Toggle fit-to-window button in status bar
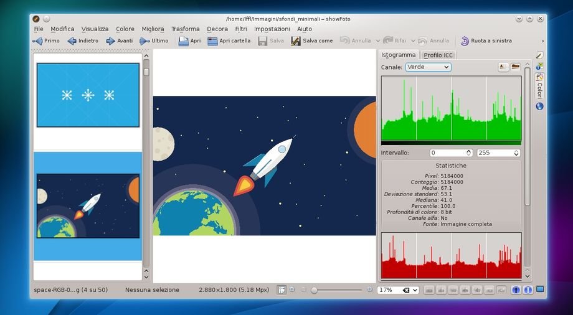Viewport: 573px width, 315px height. pyautogui.click(x=282, y=289)
